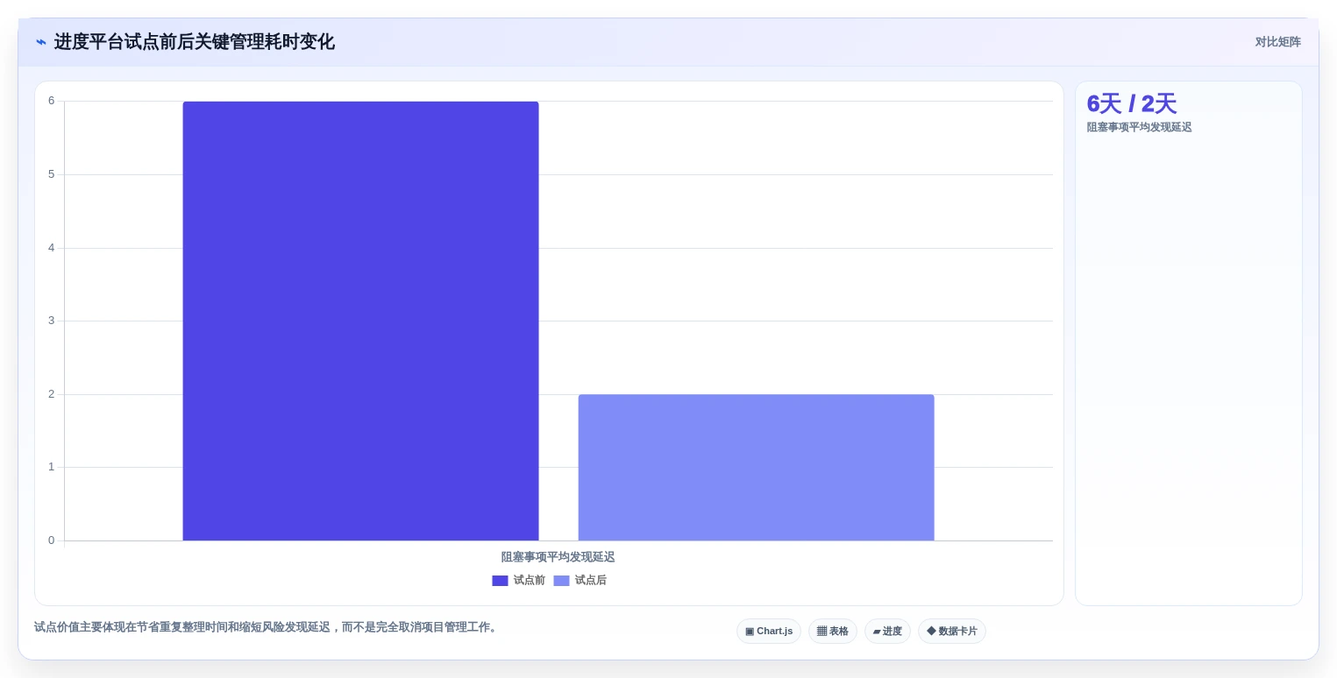Click the dark 试点前 bar

point(360,321)
